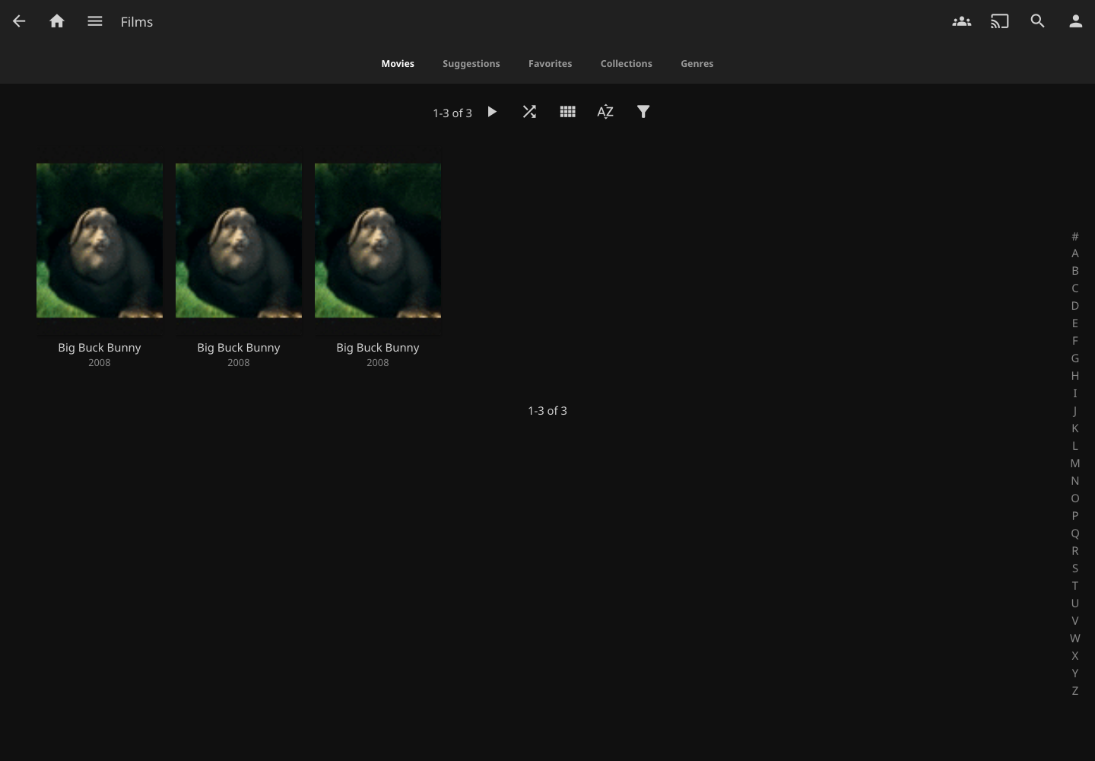Click letter Z in the alphabet picker
This screenshot has width=1095, height=761.
point(1075,690)
